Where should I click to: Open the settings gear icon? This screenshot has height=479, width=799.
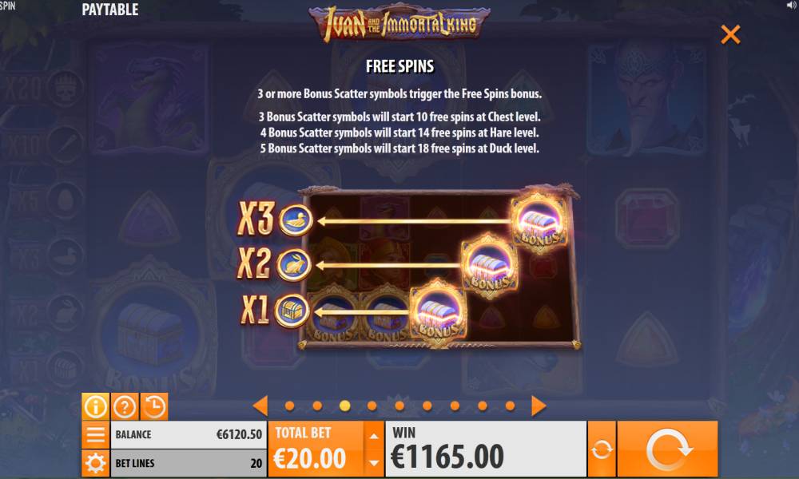click(95, 463)
